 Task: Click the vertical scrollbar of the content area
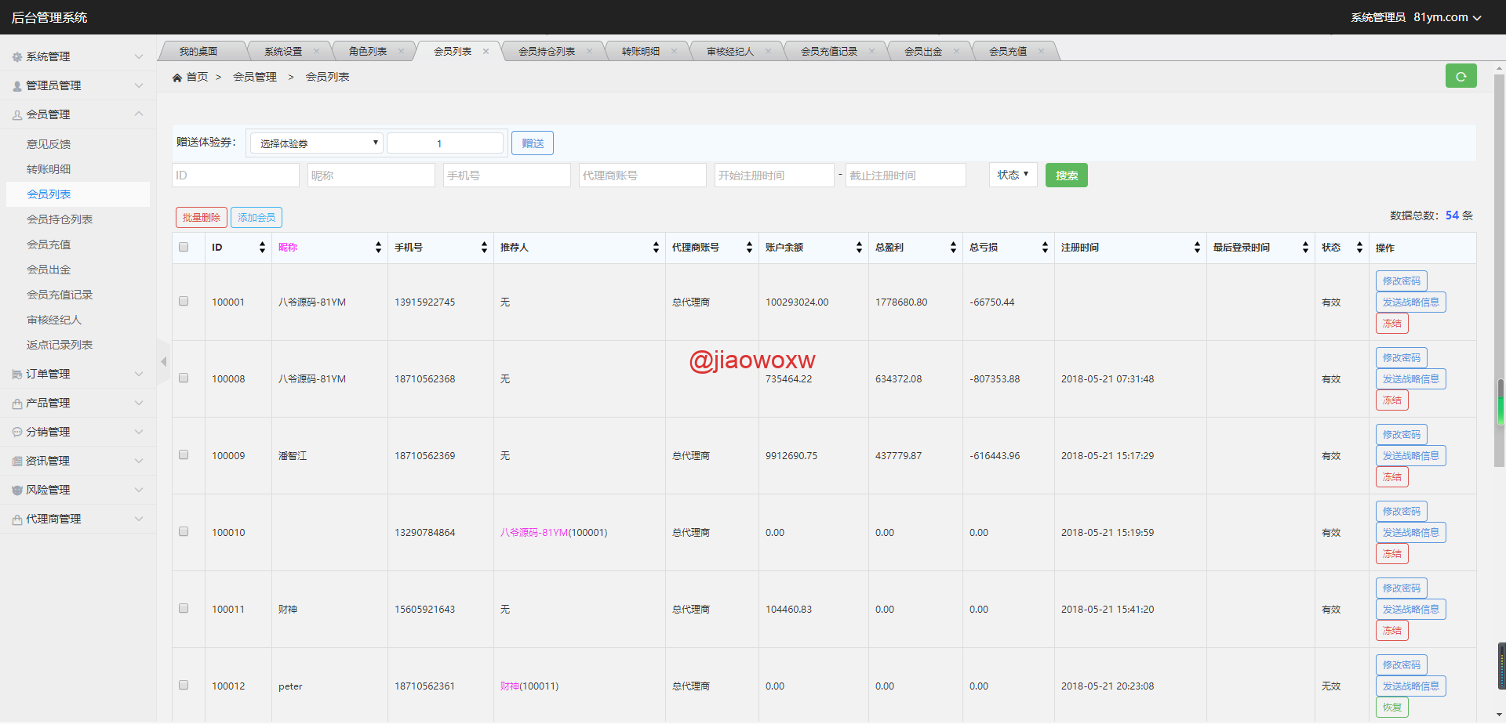pyautogui.click(x=1499, y=270)
